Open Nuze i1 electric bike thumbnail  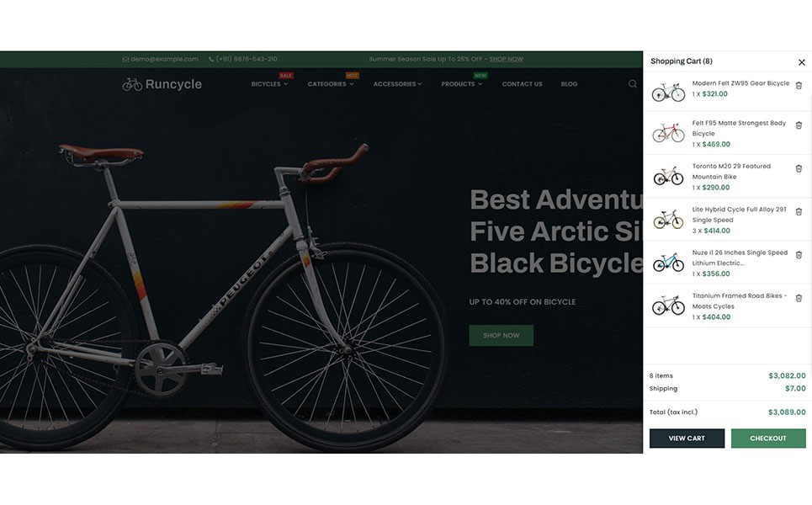tap(668, 263)
